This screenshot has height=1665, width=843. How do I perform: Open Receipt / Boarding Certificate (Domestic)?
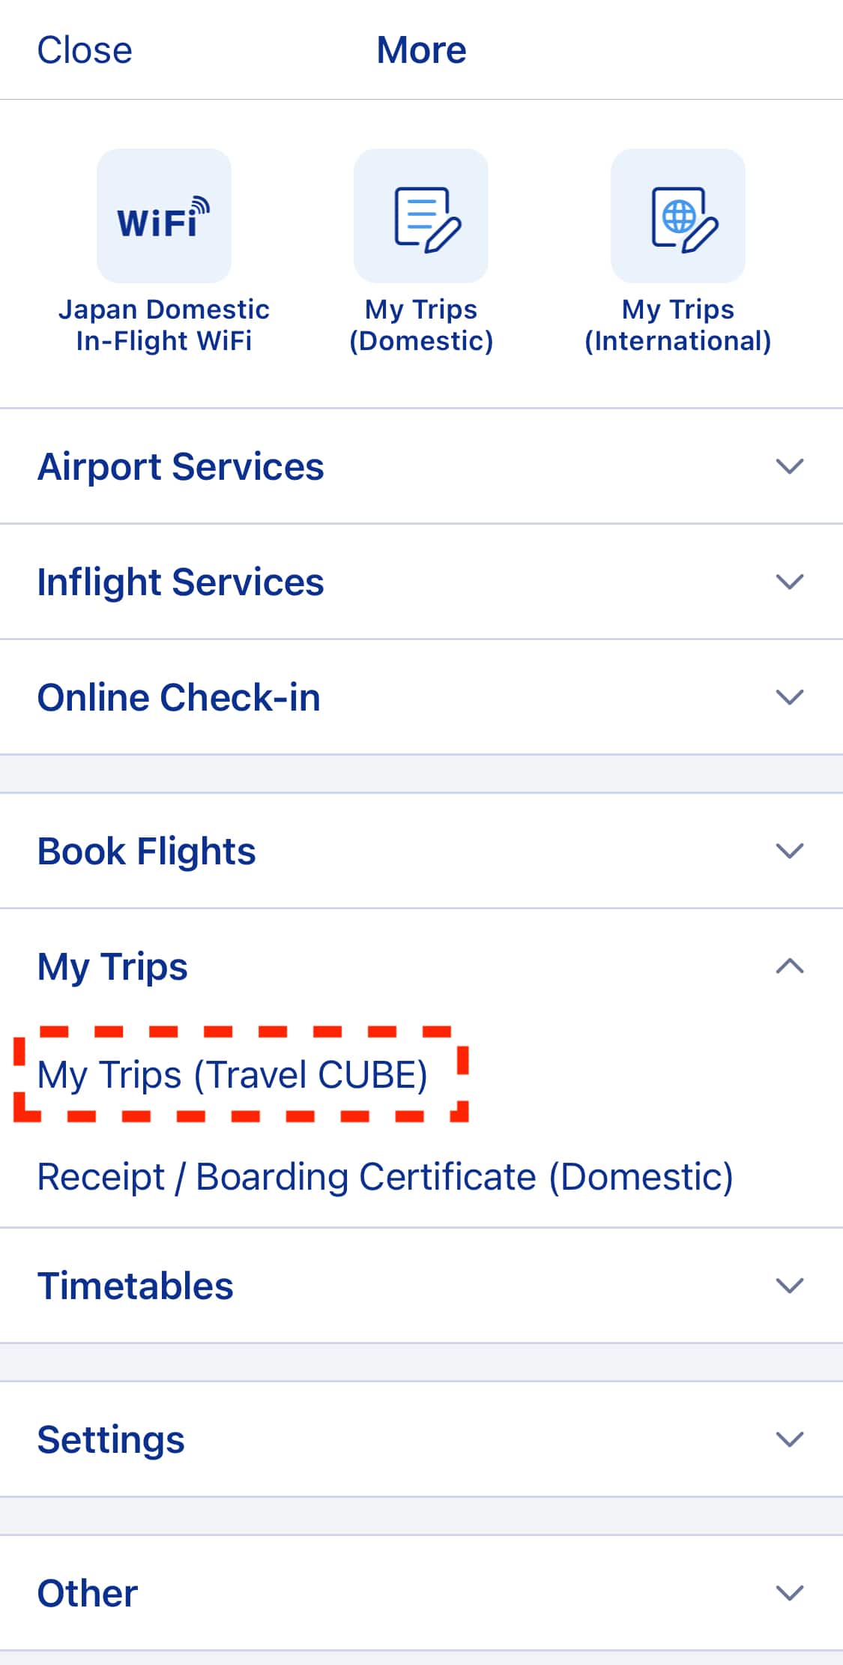pyautogui.click(x=385, y=1177)
